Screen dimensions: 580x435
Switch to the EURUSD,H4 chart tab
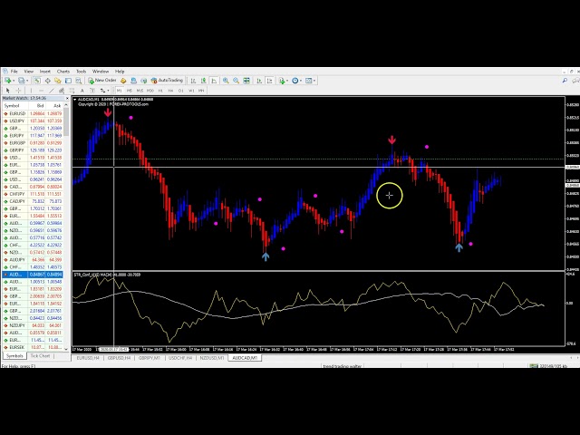[x=89, y=357]
